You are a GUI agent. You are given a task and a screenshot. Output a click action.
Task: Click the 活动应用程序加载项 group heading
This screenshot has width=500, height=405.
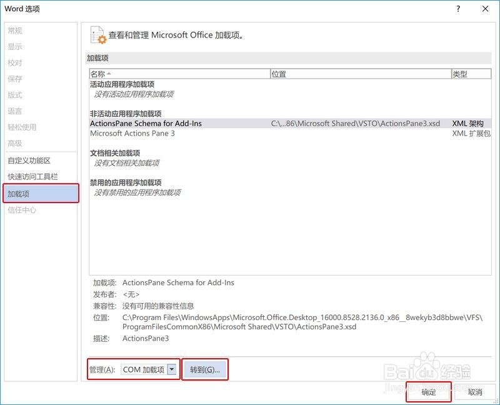click(122, 84)
